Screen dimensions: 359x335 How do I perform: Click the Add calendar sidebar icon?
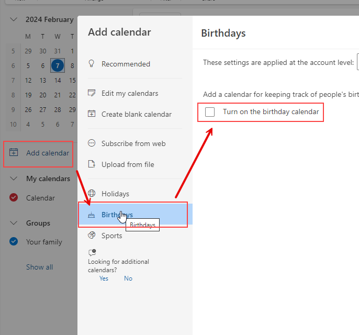pos(14,152)
